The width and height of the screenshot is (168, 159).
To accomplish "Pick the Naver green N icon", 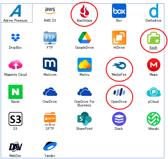I will click(x=15, y=92).
